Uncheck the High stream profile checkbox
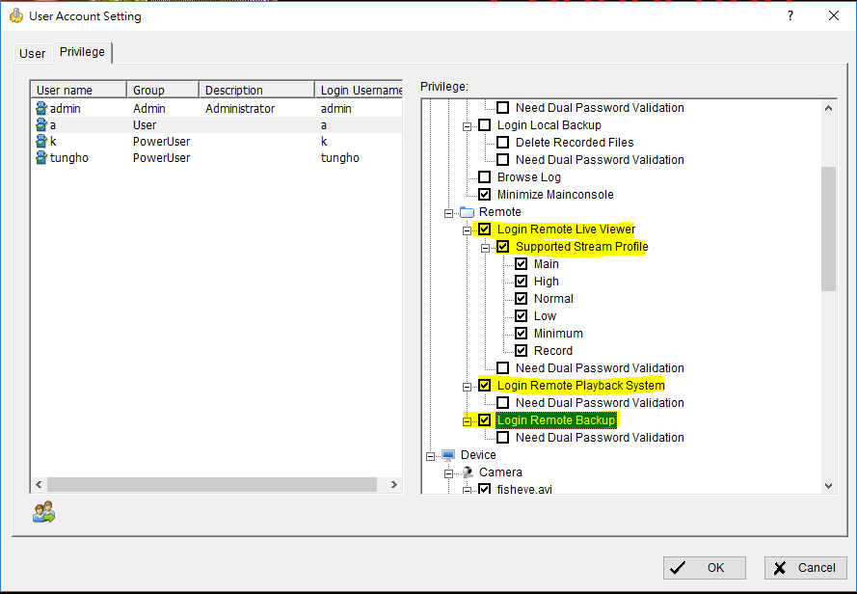Image resolution: width=857 pixels, height=594 pixels. pos(522,282)
